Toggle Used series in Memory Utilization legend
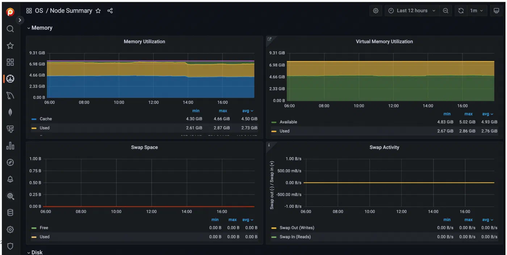507x255 pixels. (45, 128)
